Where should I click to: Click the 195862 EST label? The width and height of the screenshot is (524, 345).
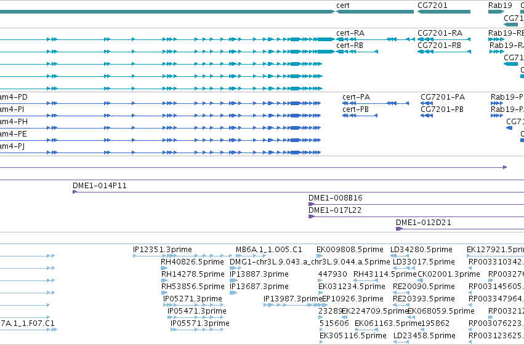click(x=435, y=323)
